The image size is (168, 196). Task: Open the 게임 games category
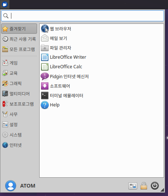point(19,63)
